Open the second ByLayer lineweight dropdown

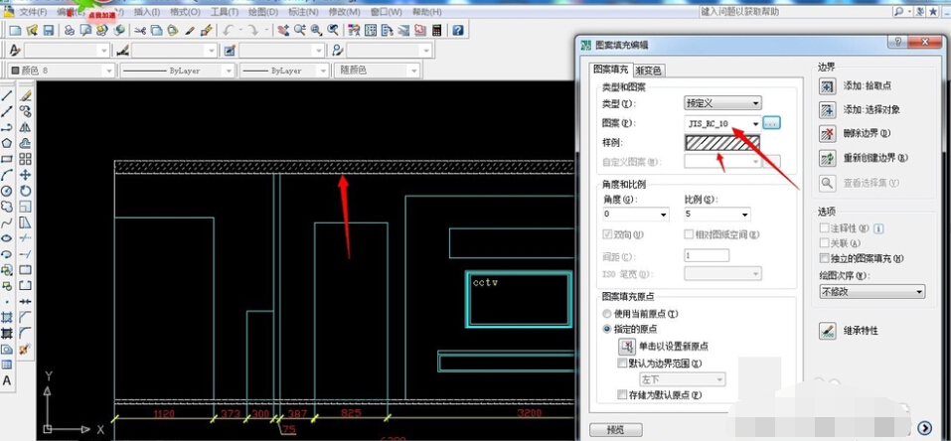pyautogui.click(x=284, y=71)
